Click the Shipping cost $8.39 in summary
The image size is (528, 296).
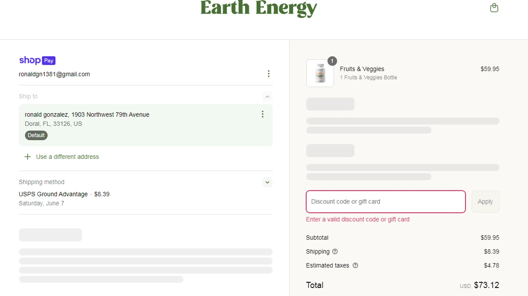click(x=491, y=252)
